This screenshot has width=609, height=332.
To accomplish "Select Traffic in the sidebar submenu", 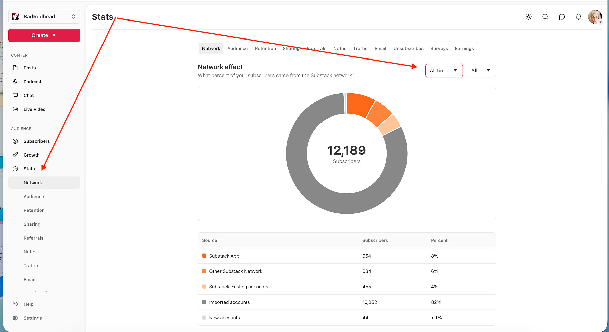I will (44, 266).
